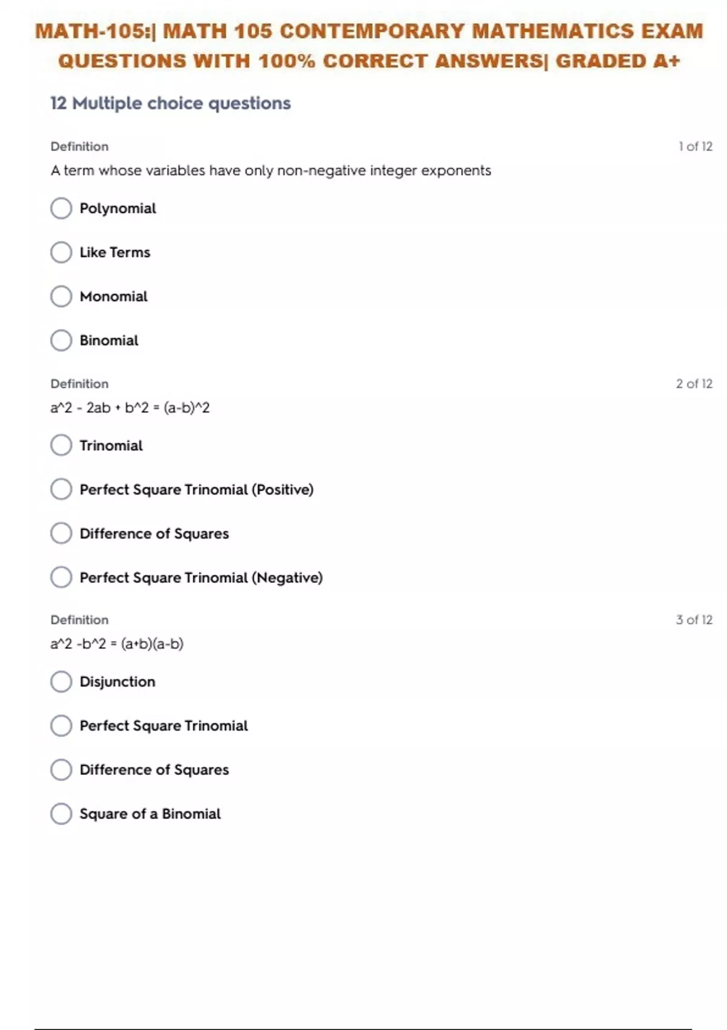Click the "1 of 12" question counter

pyautogui.click(x=695, y=147)
